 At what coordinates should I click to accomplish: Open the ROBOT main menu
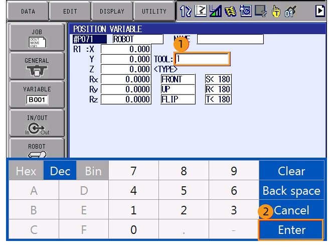pyautogui.click(x=37, y=149)
